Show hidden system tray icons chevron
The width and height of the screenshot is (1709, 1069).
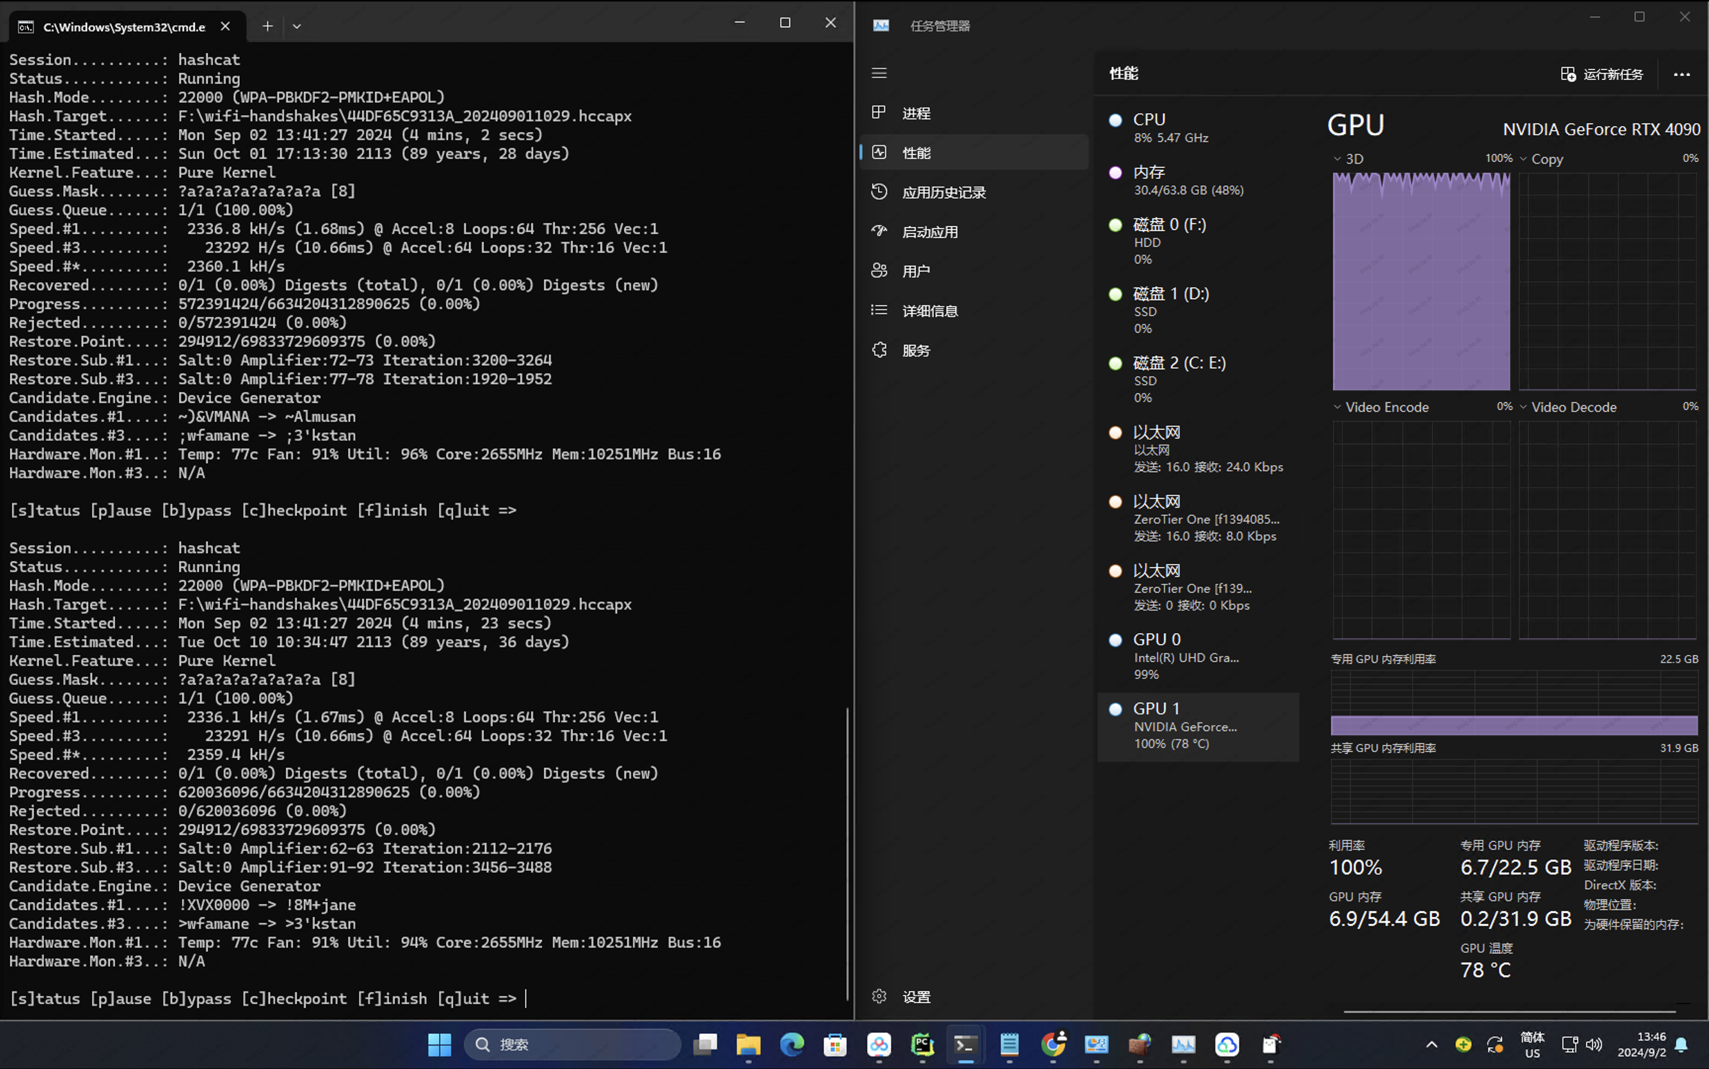click(x=1432, y=1044)
